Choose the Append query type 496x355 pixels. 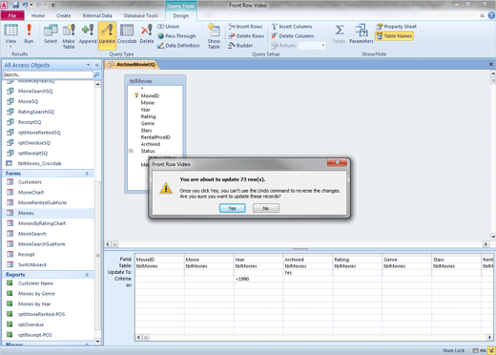tap(88, 34)
